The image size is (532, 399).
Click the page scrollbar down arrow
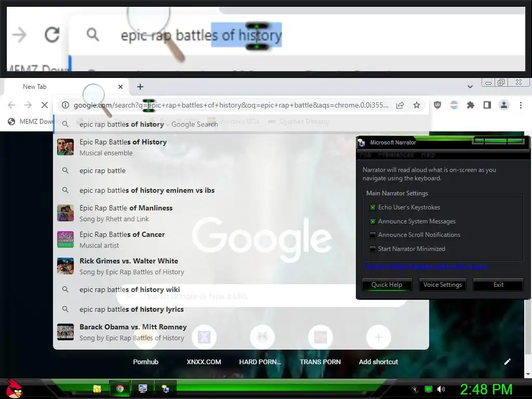pos(528,374)
